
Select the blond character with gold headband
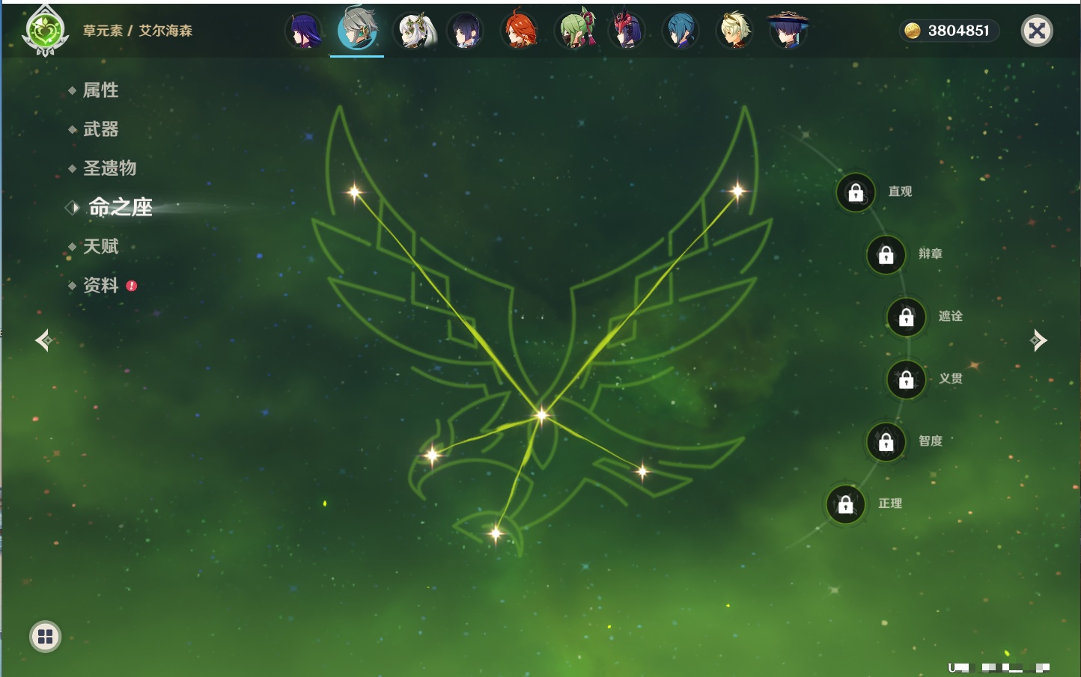pos(735,31)
